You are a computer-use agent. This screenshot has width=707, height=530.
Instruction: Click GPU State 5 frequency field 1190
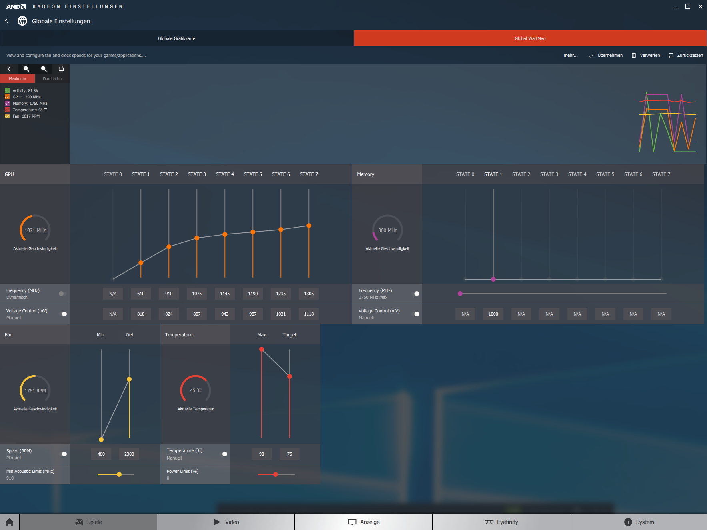[253, 294]
